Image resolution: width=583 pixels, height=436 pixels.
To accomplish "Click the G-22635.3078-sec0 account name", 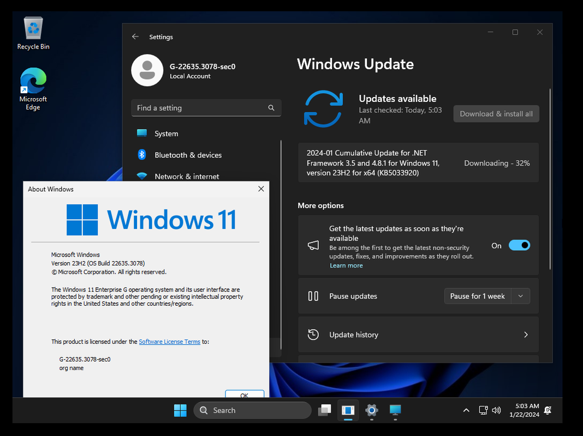I will (x=203, y=66).
